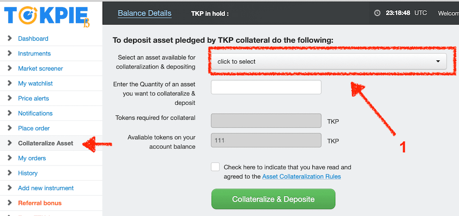Click the chevron icon beside Market screener
The image size is (459, 216).
[x=10, y=68]
